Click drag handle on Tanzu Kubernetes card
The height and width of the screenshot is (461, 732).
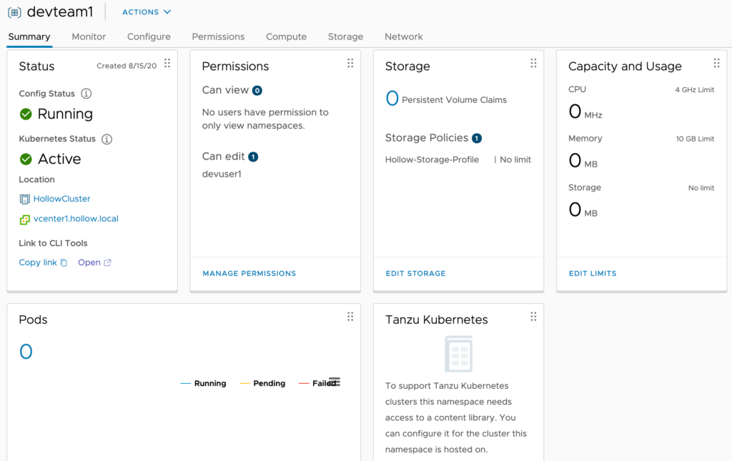533,317
